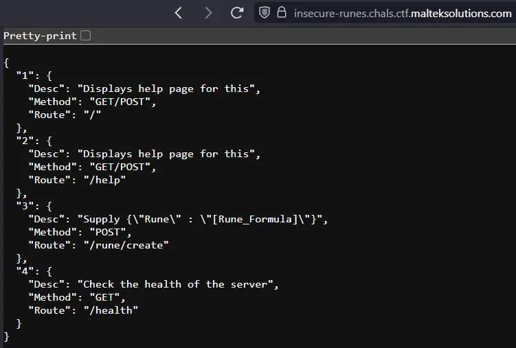The height and width of the screenshot is (348, 516).
Task: Click the opening curly brace at top
Action: [x=6, y=62]
